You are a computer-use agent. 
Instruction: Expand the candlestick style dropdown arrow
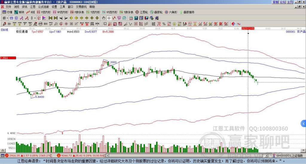tap(35, 18)
